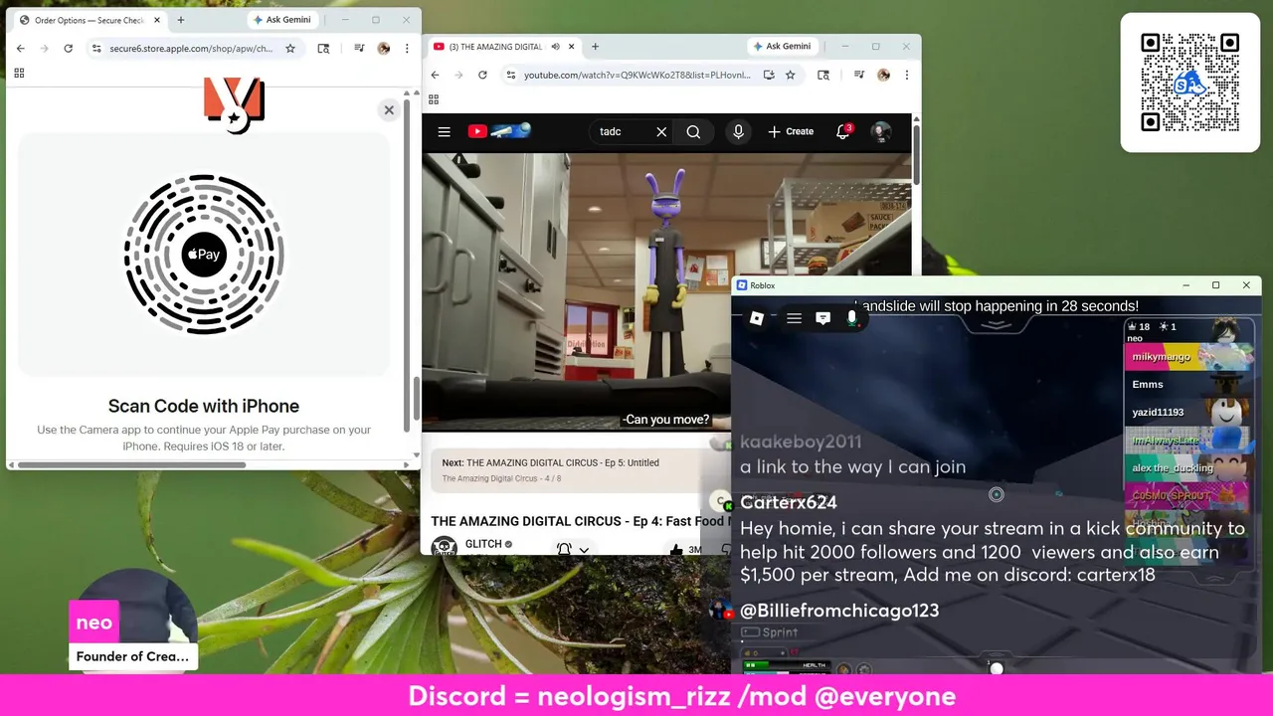Open tab groups grid in Apple store window

tap(19, 73)
